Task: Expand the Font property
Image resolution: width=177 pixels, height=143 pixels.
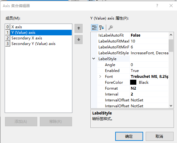Action: [x=100, y=76]
